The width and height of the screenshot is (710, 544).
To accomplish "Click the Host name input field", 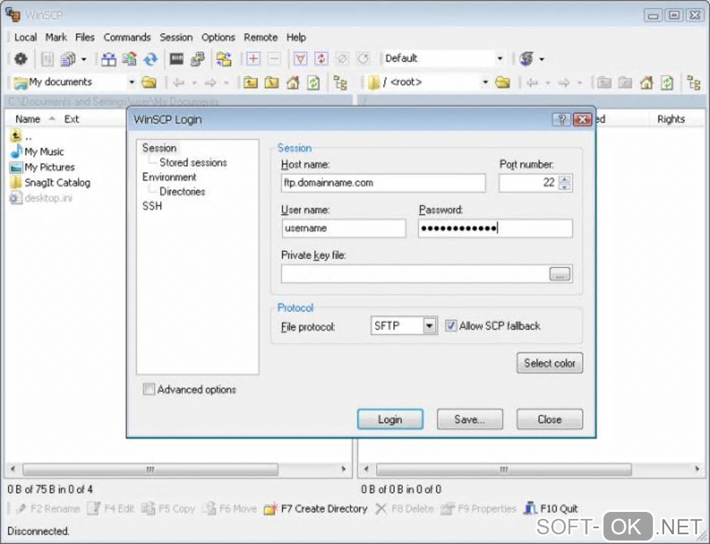I will (x=383, y=182).
